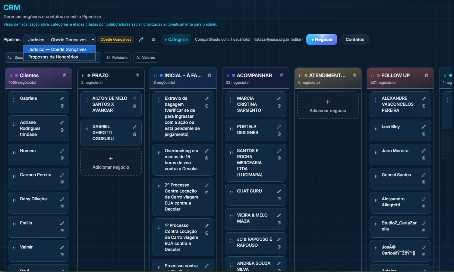This screenshot has width=454, height=272.
Task: Click the Relatorio button
Action: (x=117, y=58)
